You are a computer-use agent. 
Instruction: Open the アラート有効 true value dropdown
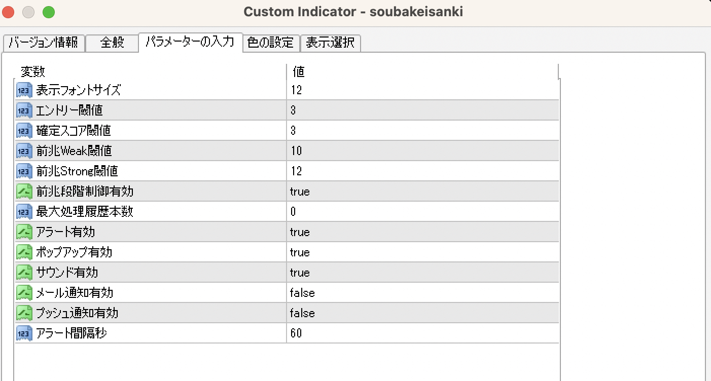tap(300, 232)
